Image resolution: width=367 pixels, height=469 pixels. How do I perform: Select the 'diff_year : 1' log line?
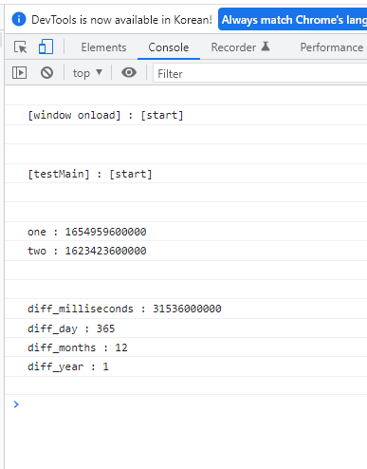[68, 366]
